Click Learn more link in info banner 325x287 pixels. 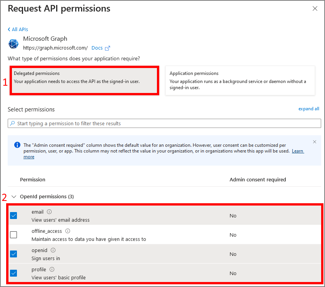point(297,151)
